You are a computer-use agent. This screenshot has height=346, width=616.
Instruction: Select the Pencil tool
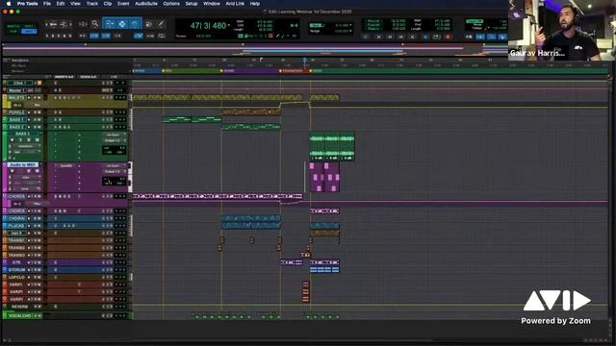tap(161, 24)
